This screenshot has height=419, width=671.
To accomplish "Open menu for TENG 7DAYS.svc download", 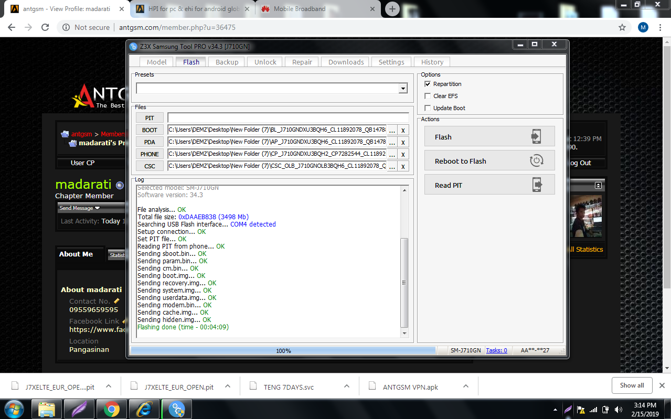I will [346, 386].
